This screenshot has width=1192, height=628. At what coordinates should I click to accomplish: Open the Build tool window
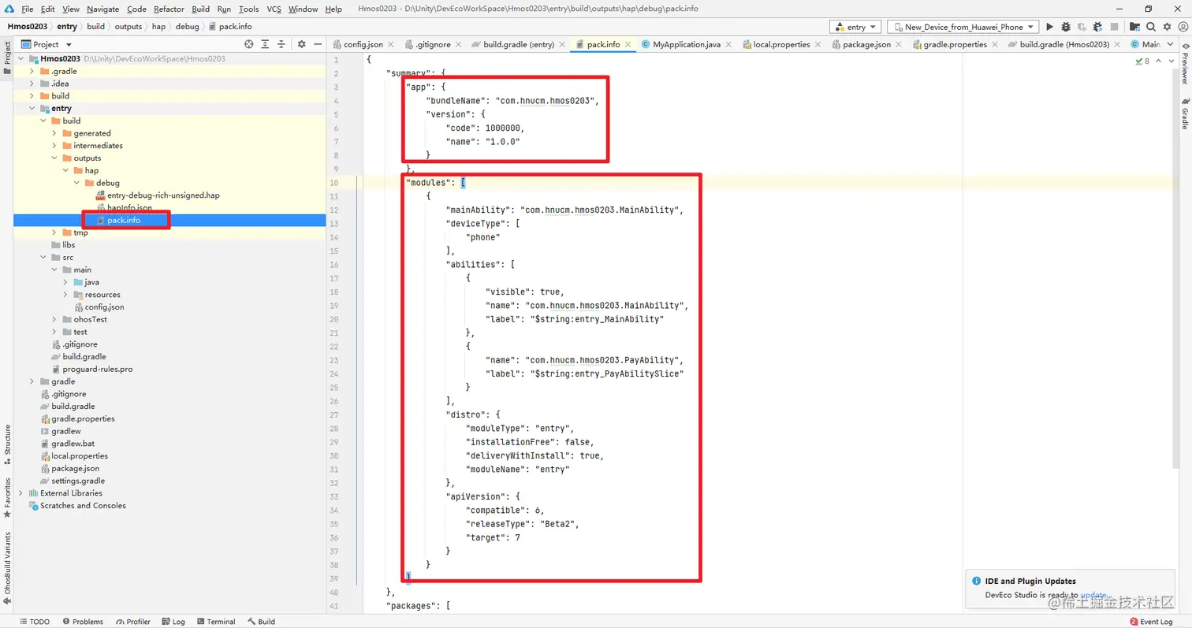click(x=262, y=622)
